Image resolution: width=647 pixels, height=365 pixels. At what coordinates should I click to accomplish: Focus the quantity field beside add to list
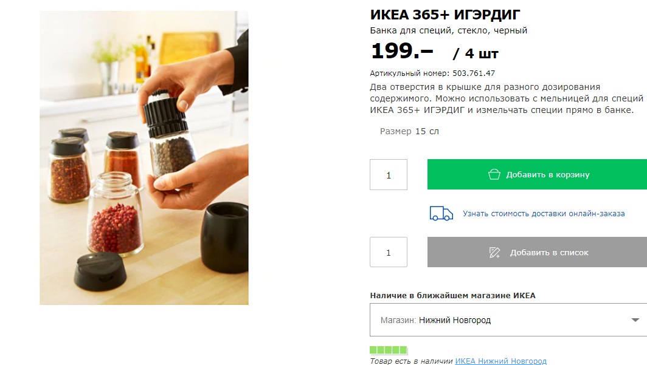point(389,252)
